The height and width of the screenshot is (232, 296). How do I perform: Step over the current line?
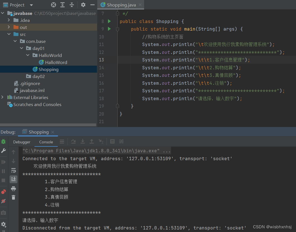[73, 142]
